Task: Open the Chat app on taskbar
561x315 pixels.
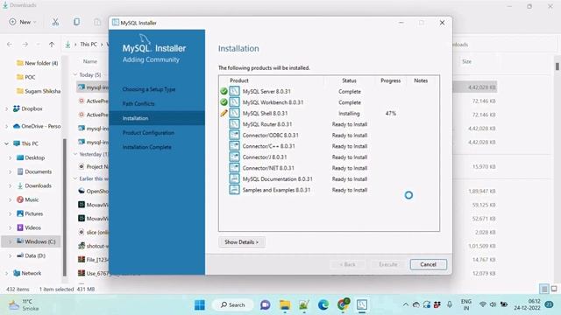Action: pos(265,305)
